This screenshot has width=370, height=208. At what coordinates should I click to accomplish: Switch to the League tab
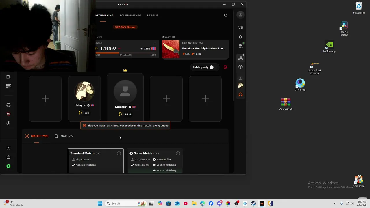[x=153, y=15]
